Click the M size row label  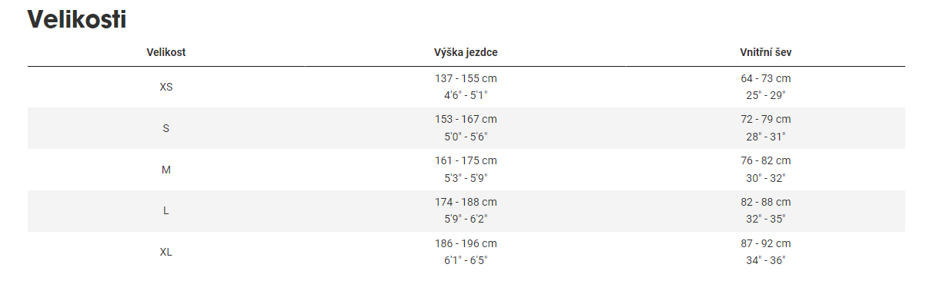pos(166,170)
